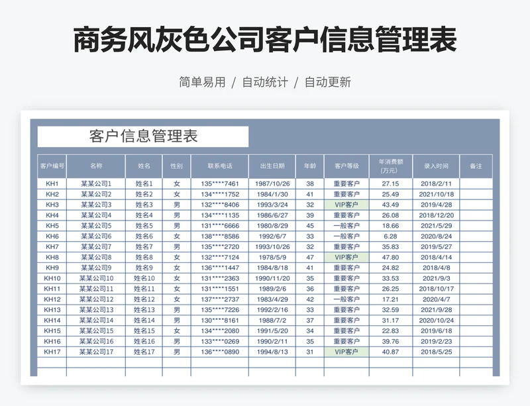Click the spending value 47.80
530x406 pixels.
click(391, 257)
